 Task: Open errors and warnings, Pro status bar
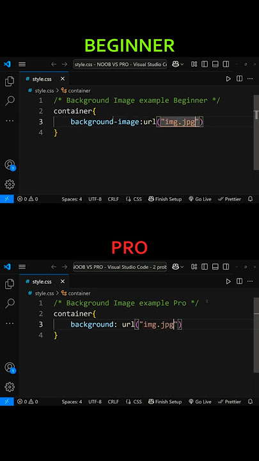pyautogui.click(x=27, y=401)
